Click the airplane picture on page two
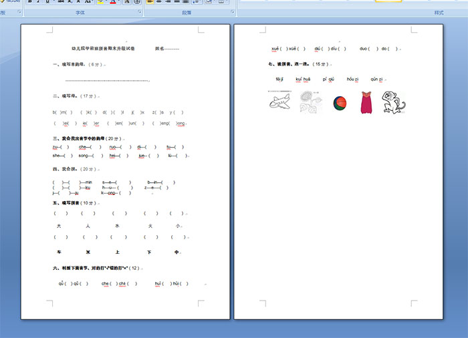 coord(279,101)
